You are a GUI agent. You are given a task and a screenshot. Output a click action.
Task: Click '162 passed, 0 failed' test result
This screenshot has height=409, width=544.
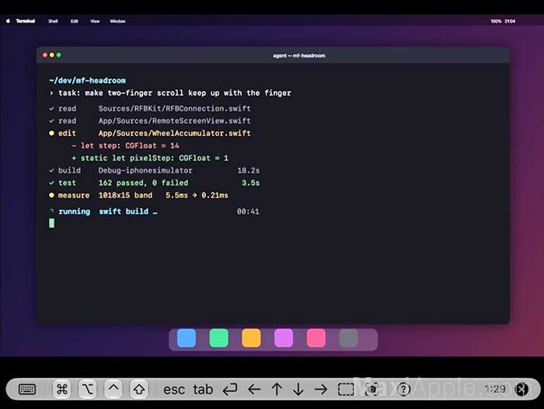click(x=143, y=183)
